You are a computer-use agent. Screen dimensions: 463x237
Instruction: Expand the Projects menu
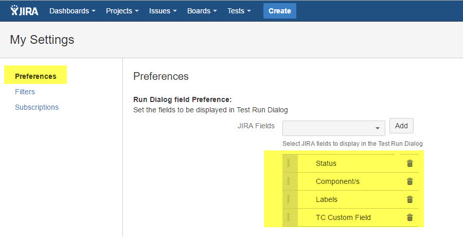click(122, 11)
